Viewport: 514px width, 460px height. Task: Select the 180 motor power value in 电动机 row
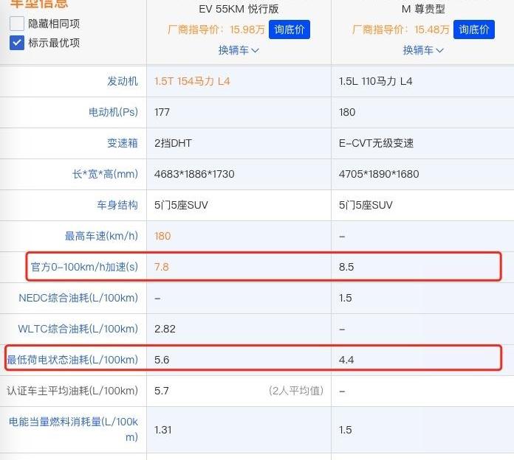click(x=347, y=112)
